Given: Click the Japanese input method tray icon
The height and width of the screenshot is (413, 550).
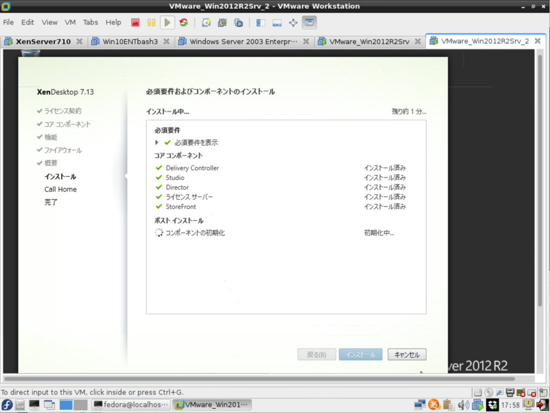Looking at the screenshot, I should click(434, 405).
